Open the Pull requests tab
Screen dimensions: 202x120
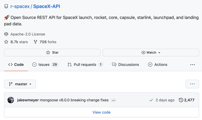[85, 65]
